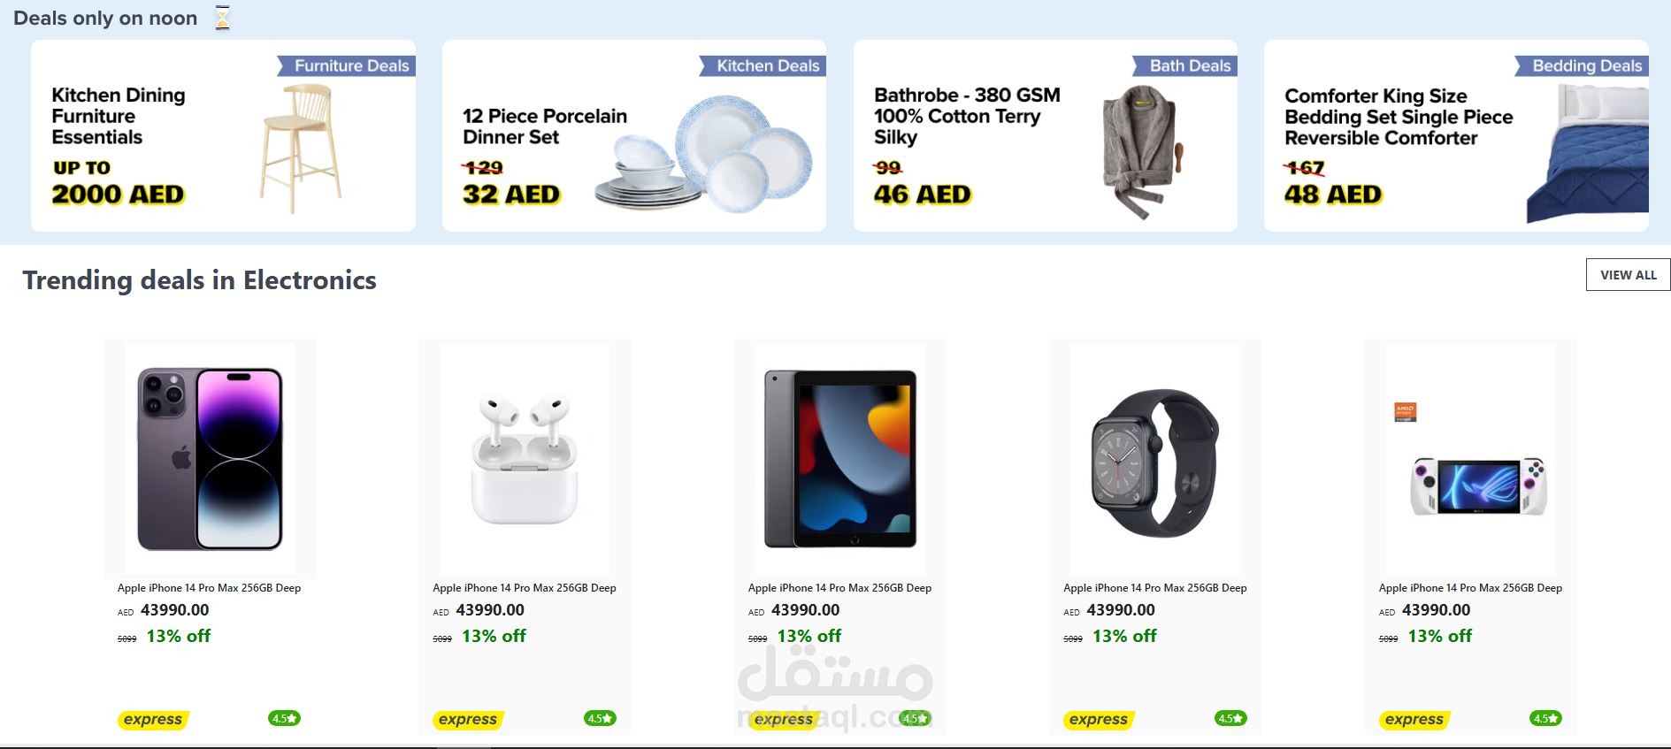
Task: Click VIEW ALL for Electronics deals
Action: coord(1628,275)
